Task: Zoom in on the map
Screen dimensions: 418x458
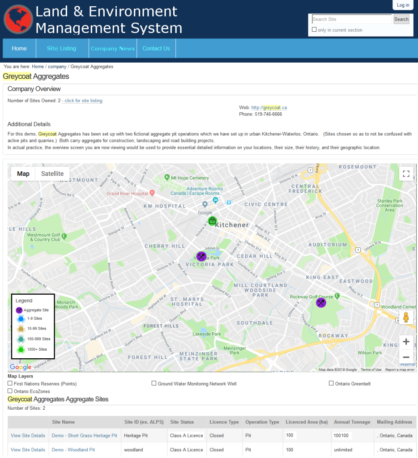Action: 406,342
